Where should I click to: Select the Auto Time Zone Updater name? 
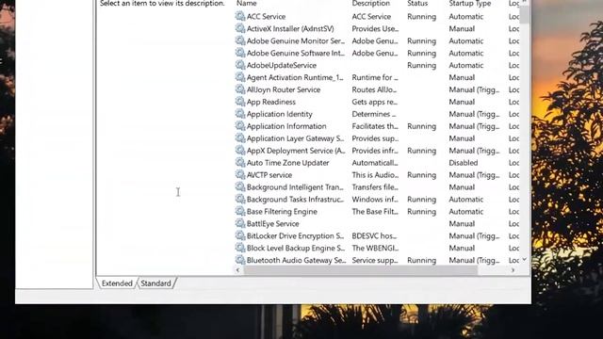[288, 163]
